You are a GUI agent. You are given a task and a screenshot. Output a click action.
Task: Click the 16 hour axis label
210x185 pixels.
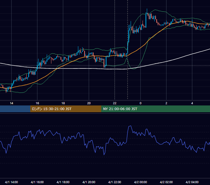(37, 103)
